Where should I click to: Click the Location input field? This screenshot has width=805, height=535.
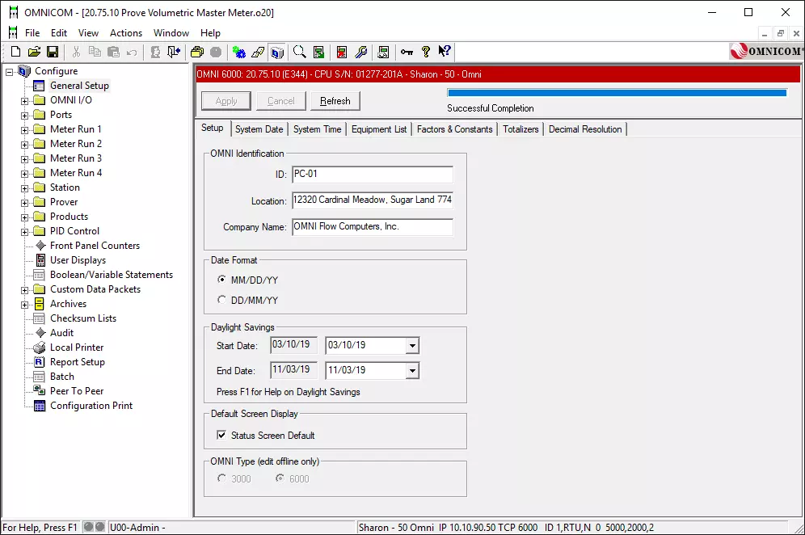[373, 200]
